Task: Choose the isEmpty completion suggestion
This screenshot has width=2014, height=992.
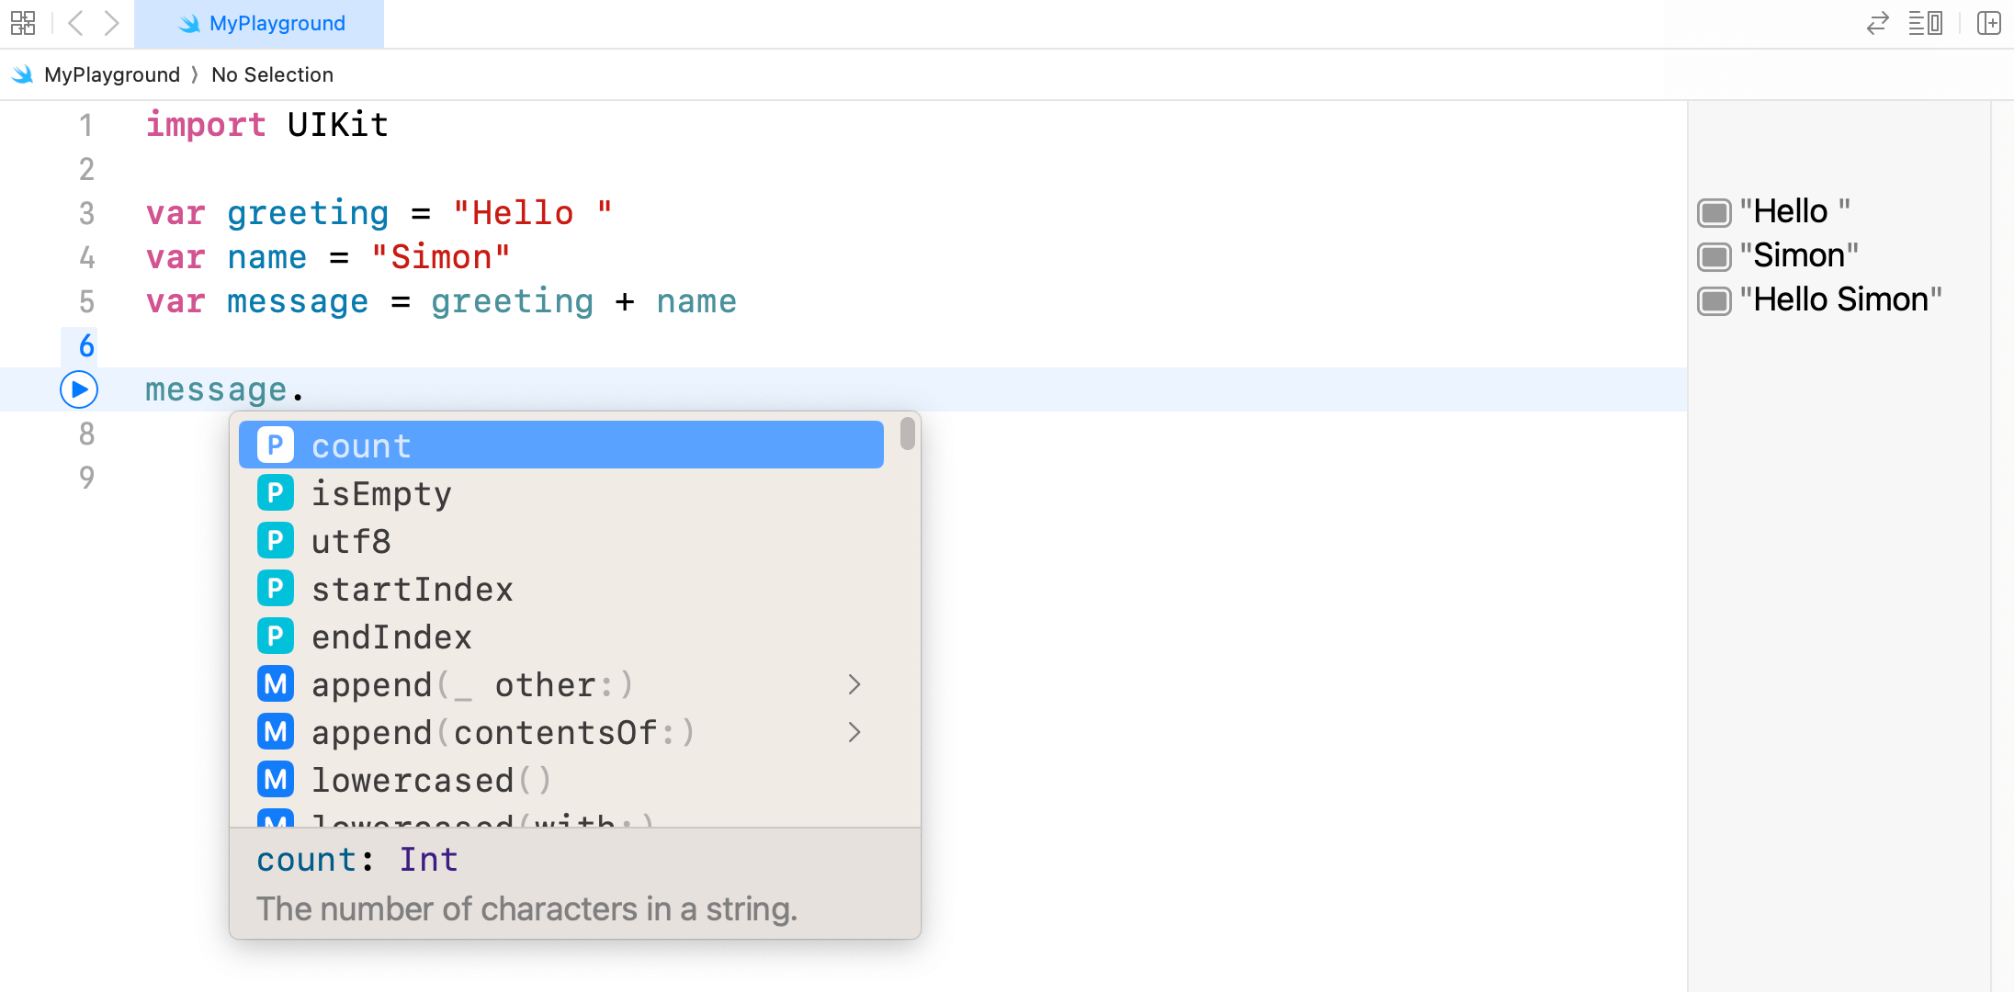Action: pyautogui.click(x=381, y=494)
